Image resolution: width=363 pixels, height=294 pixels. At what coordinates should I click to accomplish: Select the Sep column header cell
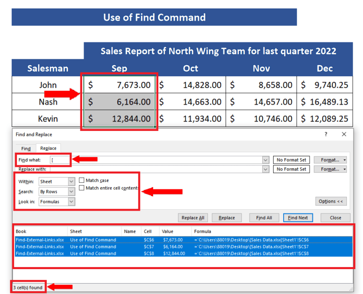(119, 68)
